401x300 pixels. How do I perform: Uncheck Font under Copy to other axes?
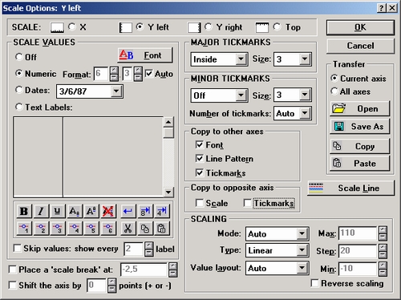pos(200,144)
